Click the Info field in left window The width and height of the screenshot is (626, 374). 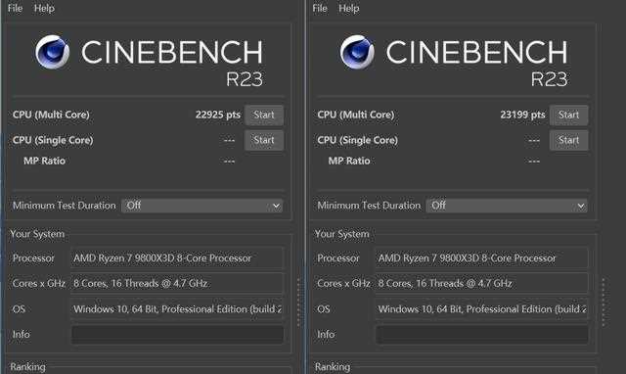point(177,335)
